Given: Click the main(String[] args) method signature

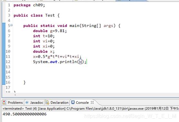Looking at the screenshot, I should pyautogui.click(x=72, y=25).
